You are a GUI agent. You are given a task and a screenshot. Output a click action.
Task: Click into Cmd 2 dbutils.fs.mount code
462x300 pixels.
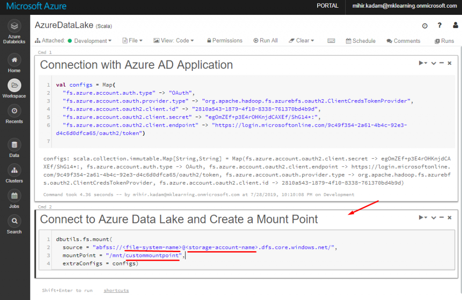coord(247,250)
